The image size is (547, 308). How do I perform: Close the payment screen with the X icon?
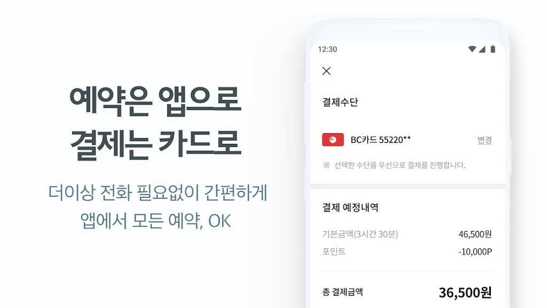click(326, 71)
